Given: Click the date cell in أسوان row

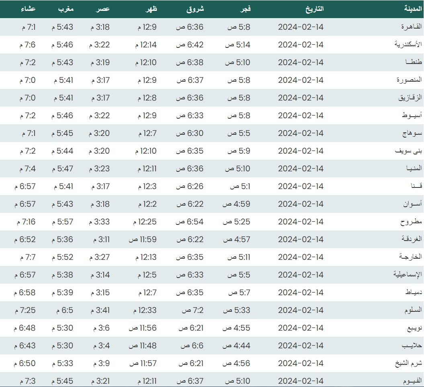Looking at the screenshot, I should (301, 204).
